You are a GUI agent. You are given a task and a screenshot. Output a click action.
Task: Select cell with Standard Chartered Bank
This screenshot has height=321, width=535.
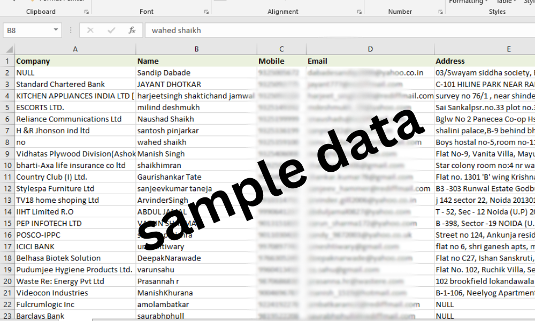point(75,84)
